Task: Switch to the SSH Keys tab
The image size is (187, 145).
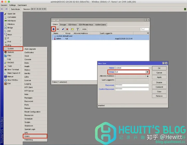Action: coord(72,25)
